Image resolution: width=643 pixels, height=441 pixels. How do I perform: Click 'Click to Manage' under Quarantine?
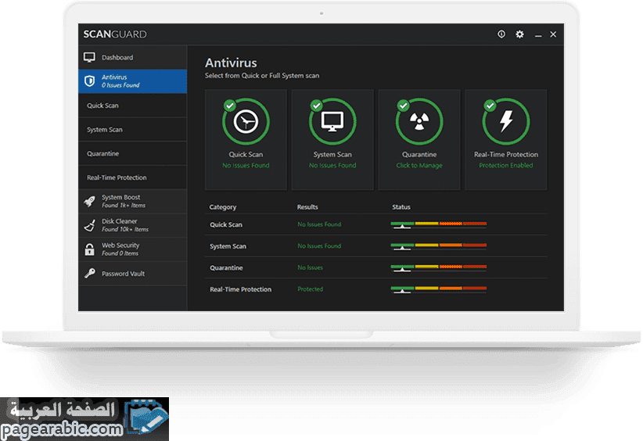point(419,166)
